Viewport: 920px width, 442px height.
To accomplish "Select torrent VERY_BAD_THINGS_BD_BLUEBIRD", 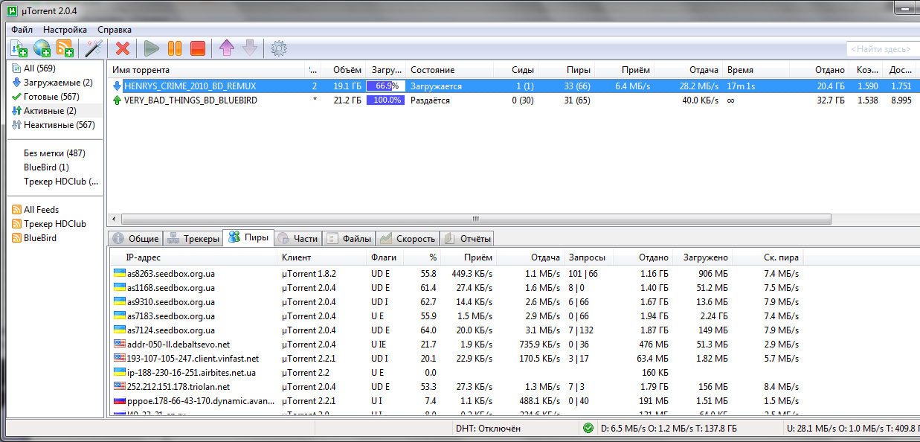I will [513, 100].
